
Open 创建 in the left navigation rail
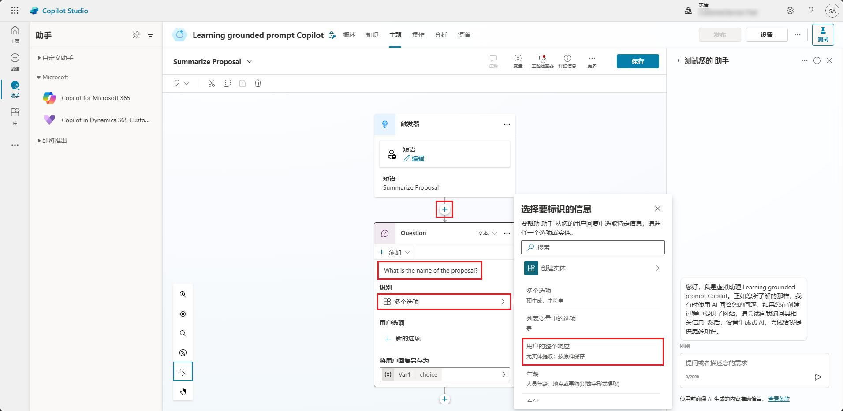15,61
